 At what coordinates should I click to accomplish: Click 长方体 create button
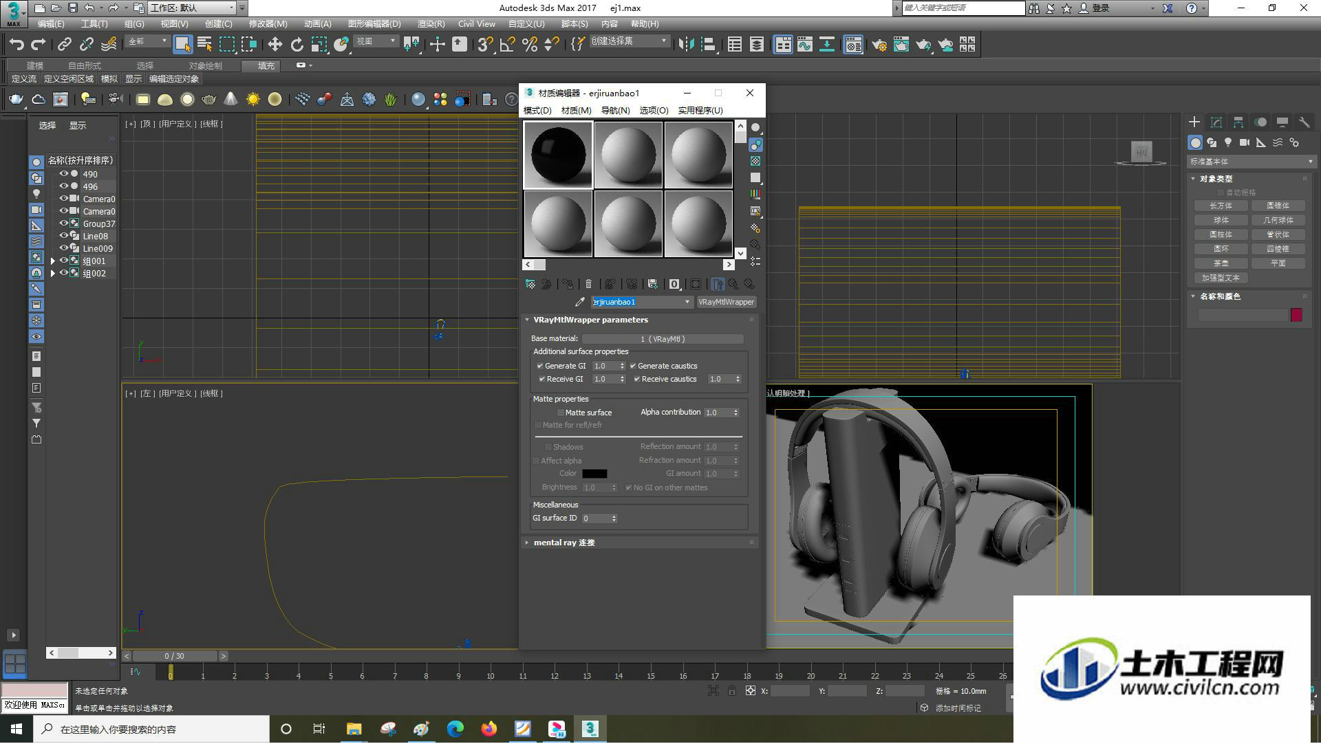click(x=1221, y=206)
